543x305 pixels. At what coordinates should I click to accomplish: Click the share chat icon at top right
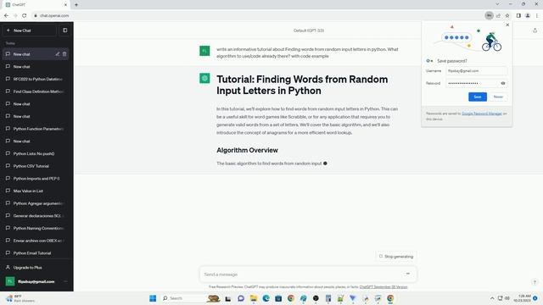[x=535, y=30]
